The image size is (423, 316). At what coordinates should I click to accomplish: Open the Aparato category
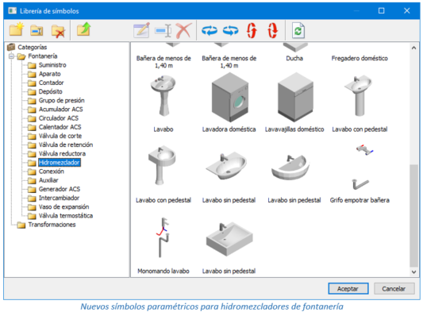50,74
